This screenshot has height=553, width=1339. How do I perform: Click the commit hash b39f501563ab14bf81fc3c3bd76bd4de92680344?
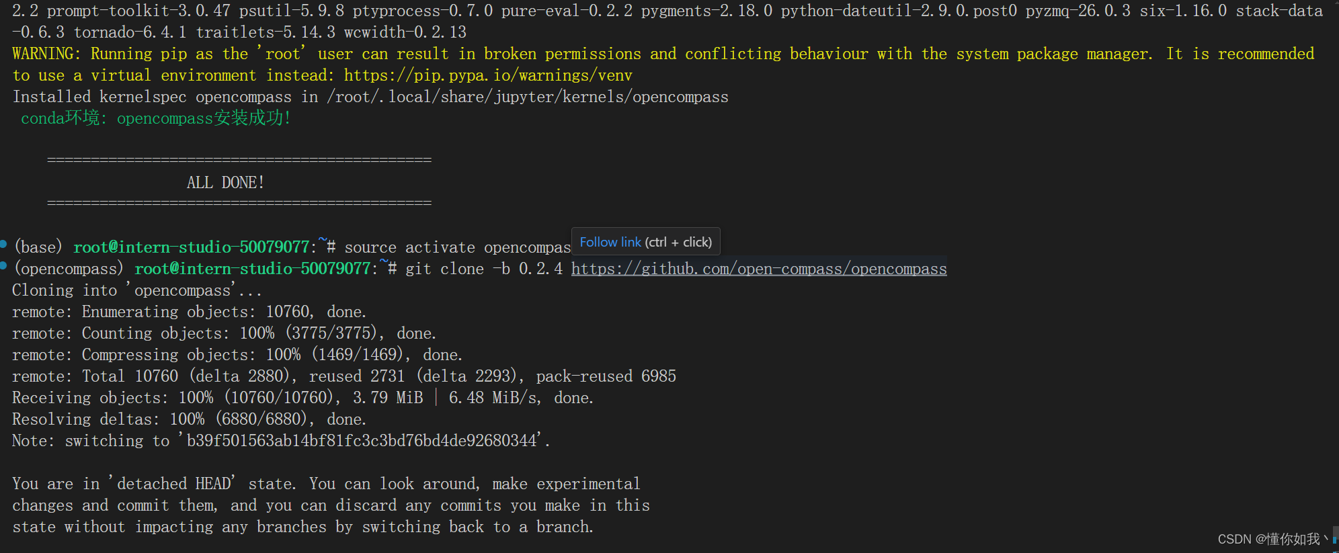pos(362,441)
